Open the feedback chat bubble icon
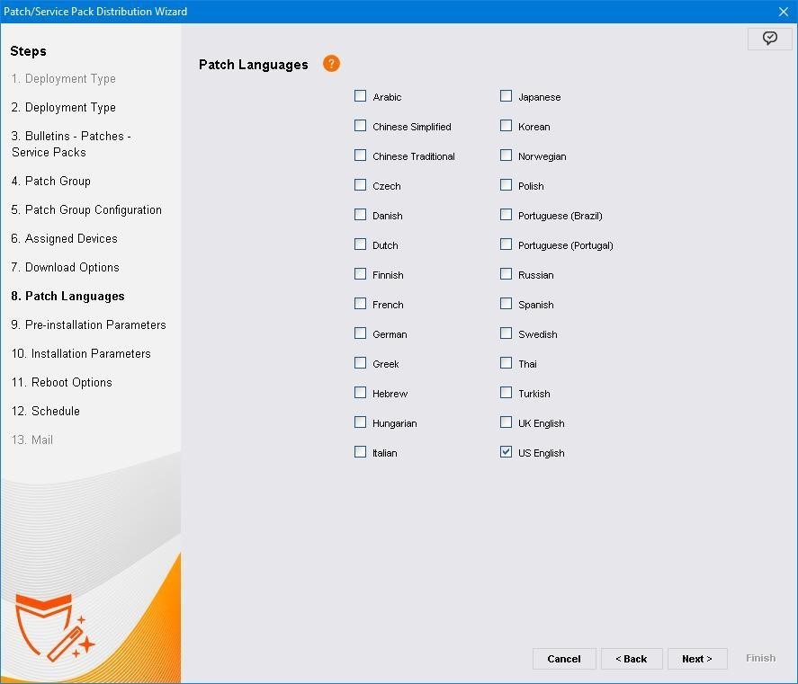The width and height of the screenshot is (798, 684). (769, 38)
